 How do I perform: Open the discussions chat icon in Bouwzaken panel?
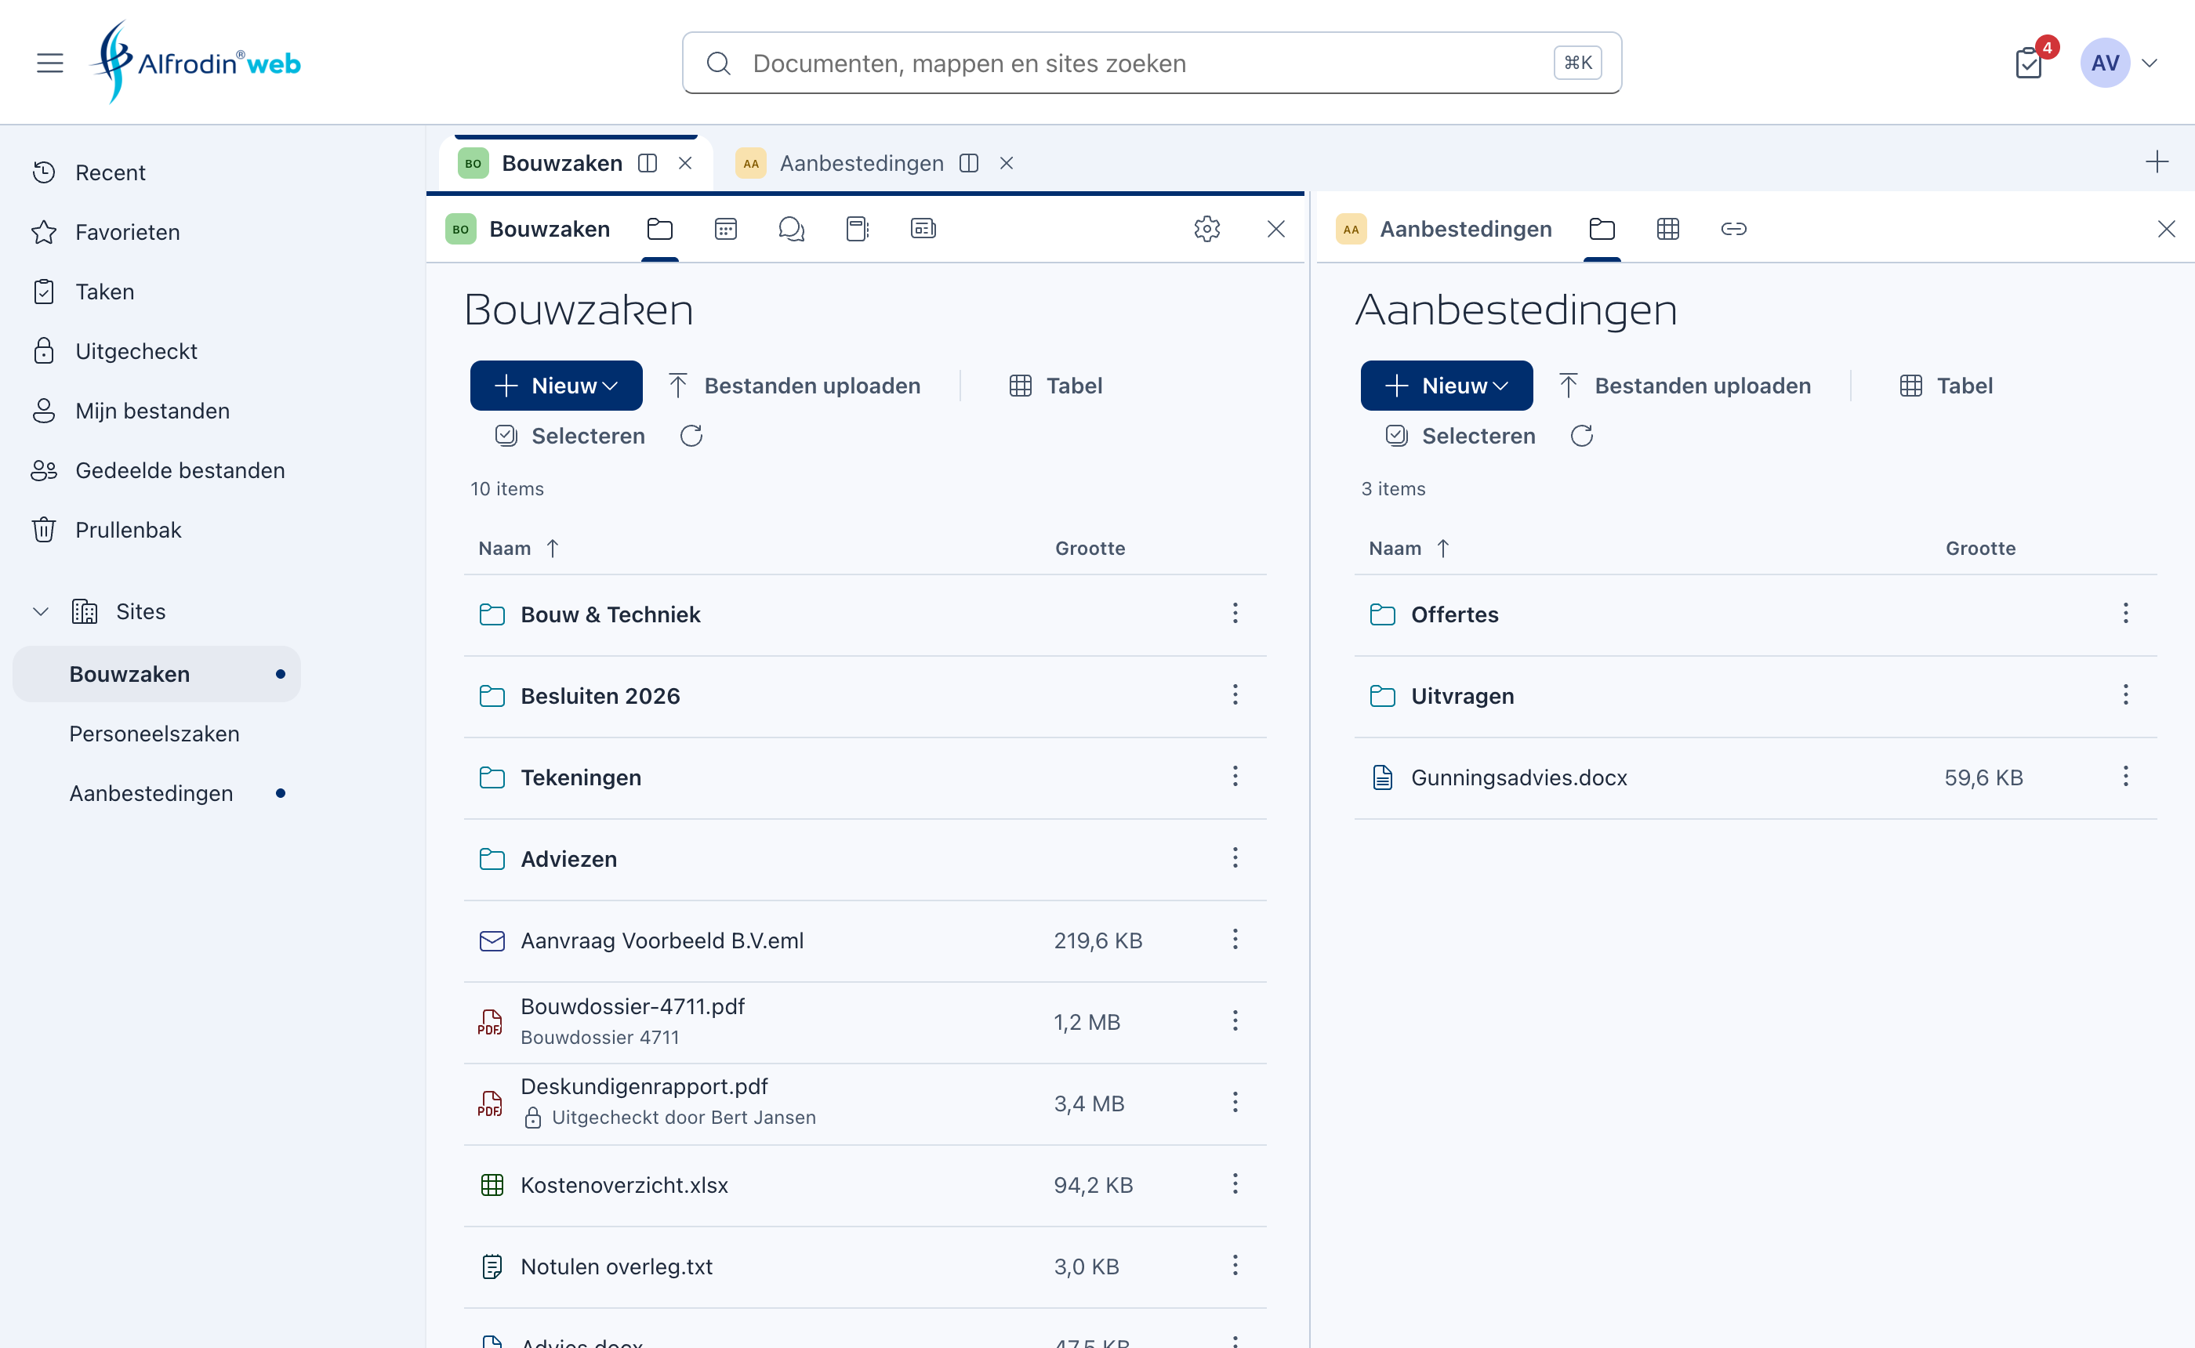pyautogui.click(x=792, y=229)
